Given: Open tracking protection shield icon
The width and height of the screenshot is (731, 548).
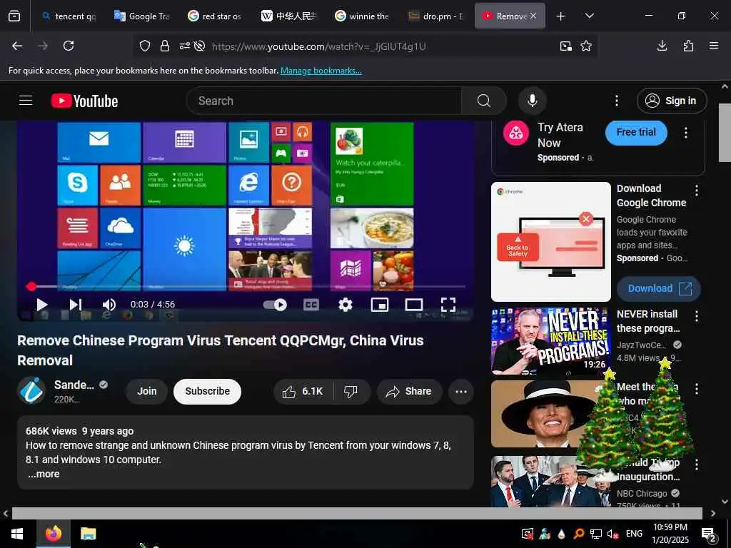Looking at the screenshot, I should click(x=145, y=46).
